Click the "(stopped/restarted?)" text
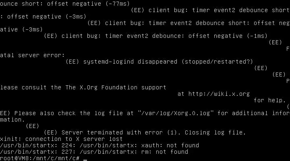This screenshot has width=290, height=161. coord(217,62)
